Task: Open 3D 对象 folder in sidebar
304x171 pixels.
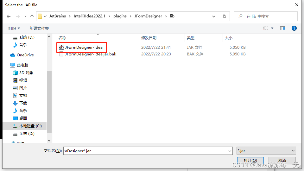Action: (26, 73)
